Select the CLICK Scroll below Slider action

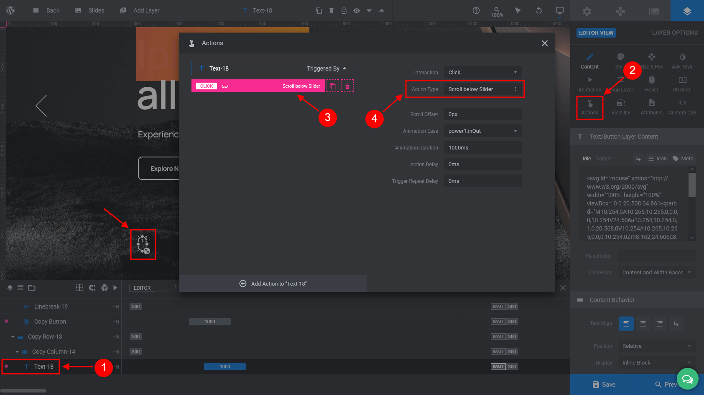click(258, 86)
